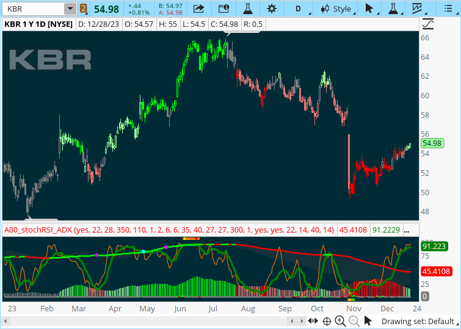Open the chart drawings trendline dropdown
This screenshot has width=461, height=329.
click(418, 9)
